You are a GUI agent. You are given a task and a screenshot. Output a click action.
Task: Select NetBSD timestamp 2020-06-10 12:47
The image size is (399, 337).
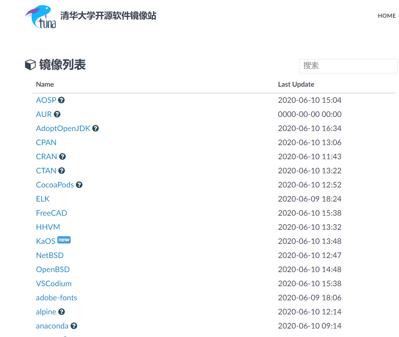click(x=310, y=255)
